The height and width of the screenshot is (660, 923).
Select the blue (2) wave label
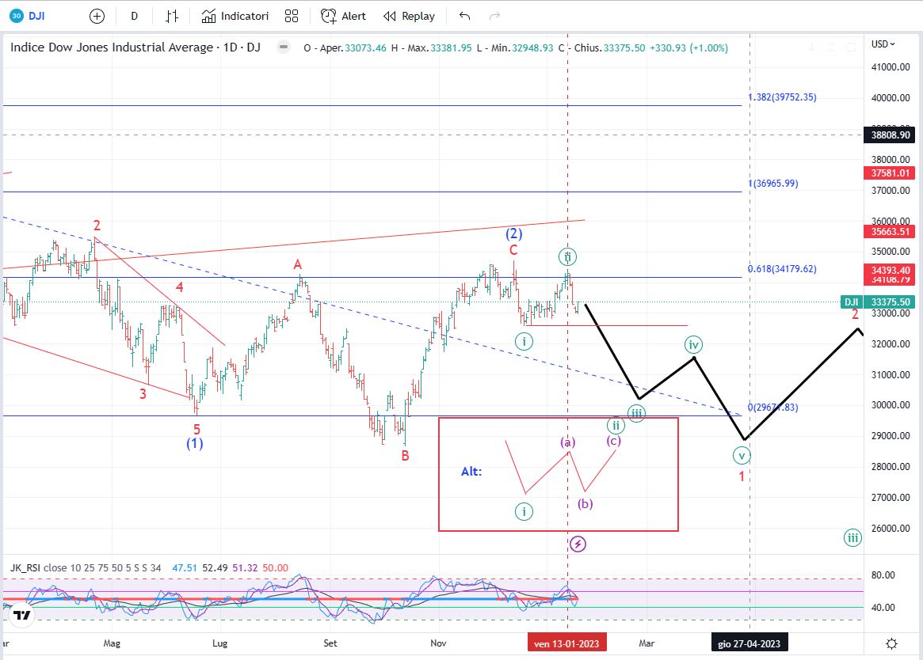[514, 233]
